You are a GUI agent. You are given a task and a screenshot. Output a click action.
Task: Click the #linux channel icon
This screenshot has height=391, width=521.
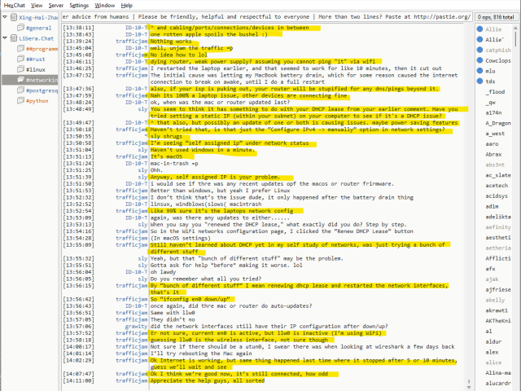pos(21,69)
